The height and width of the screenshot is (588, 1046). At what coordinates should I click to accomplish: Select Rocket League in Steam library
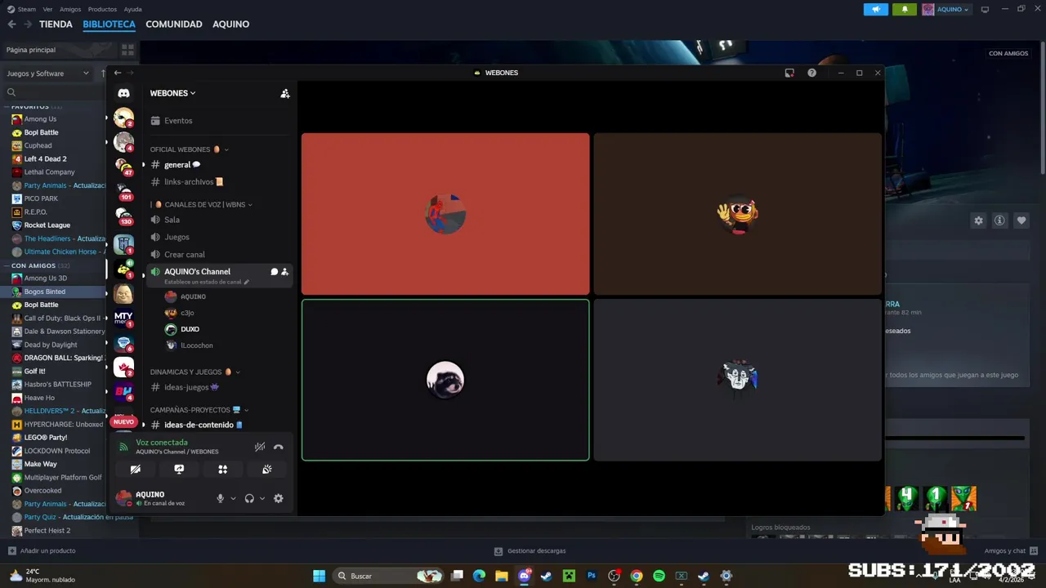(47, 225)
